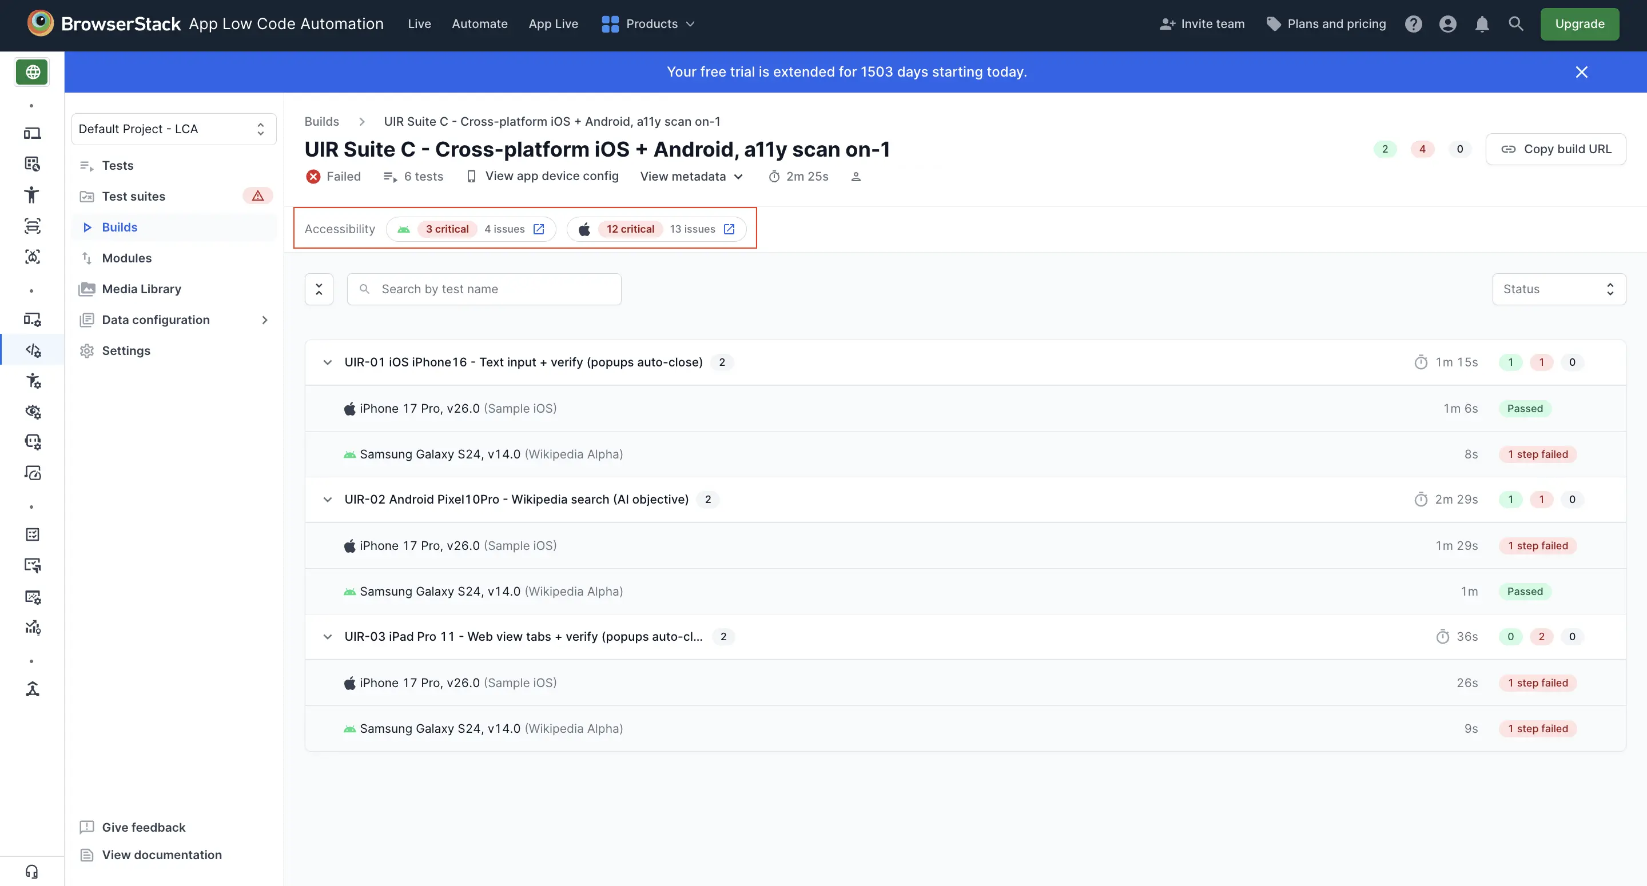1647x886 pixels.
Task: Open the person with gear rail icon
Action: pos(32,381)
